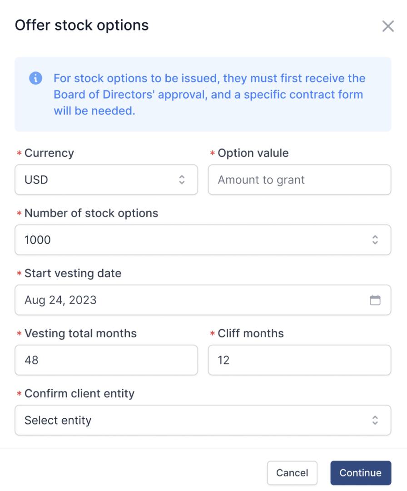
Task: Click the Cancel button
Action: tap(292, 473)
